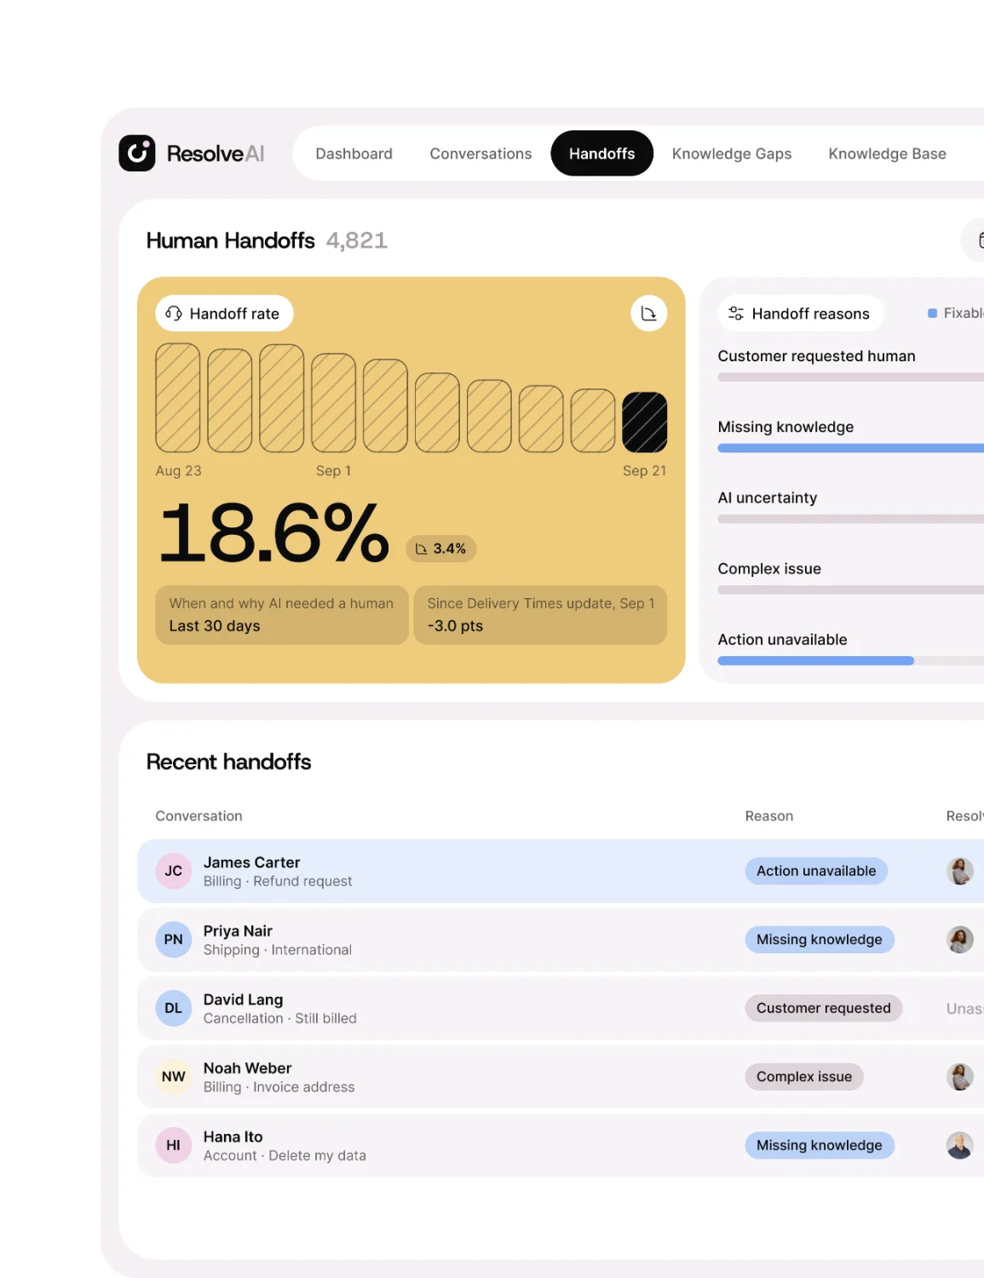
Task: Open James Carter's conversation row
Action: tap(561, 871)
